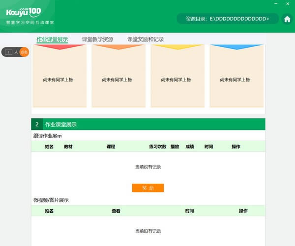The image size is (295, 246).
Task: Click the 播放 column header
Action: coord(175,147)
